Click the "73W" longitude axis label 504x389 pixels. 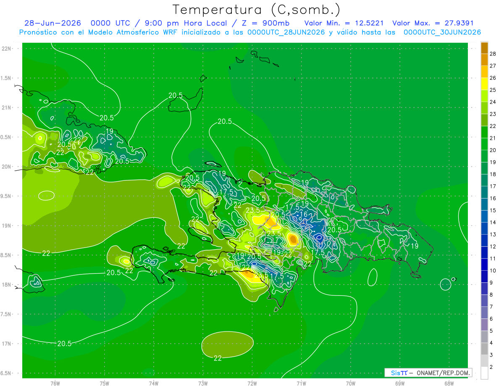(x=203, y=383)
